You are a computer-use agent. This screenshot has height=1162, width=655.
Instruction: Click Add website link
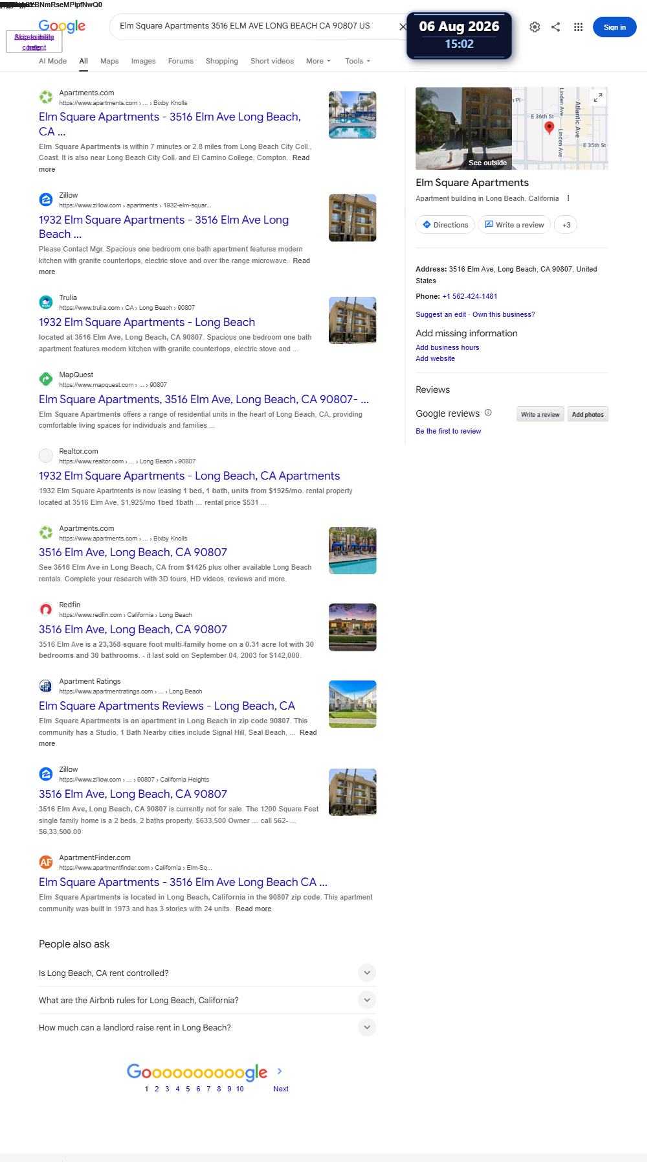click(x=435, y=358)
